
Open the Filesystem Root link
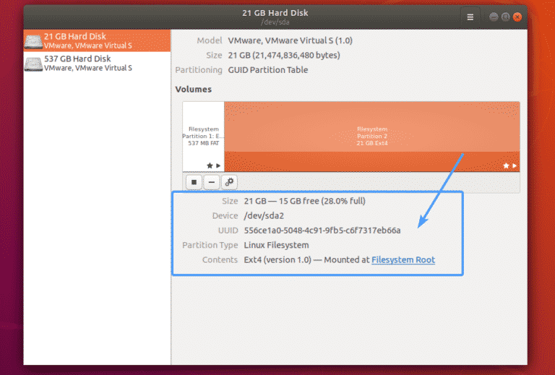[x=403, y=259]
